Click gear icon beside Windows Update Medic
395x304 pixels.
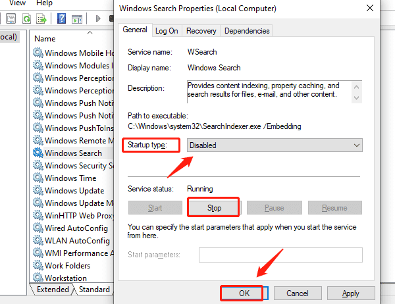38,203
